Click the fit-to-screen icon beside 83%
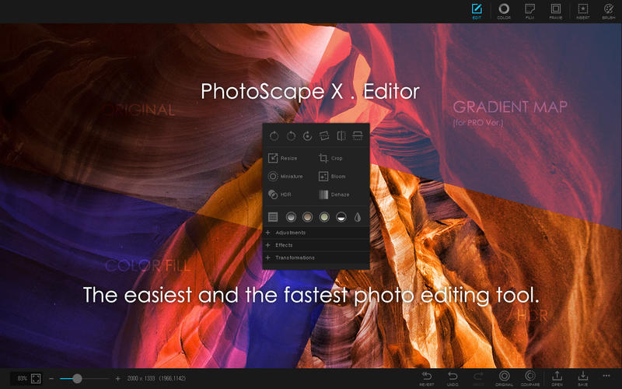The width and height of the screenshot is (622, 389). tap(36, 379)
